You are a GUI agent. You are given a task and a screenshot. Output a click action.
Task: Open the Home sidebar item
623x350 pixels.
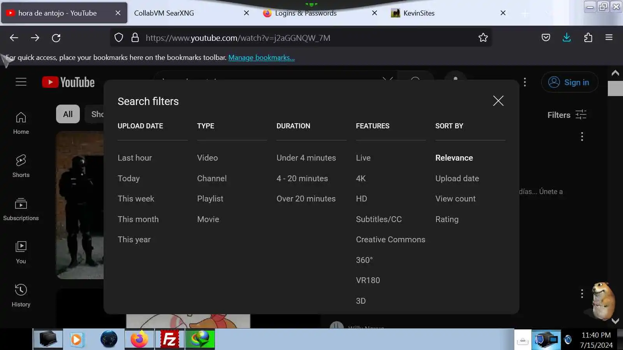coord(21,123)
